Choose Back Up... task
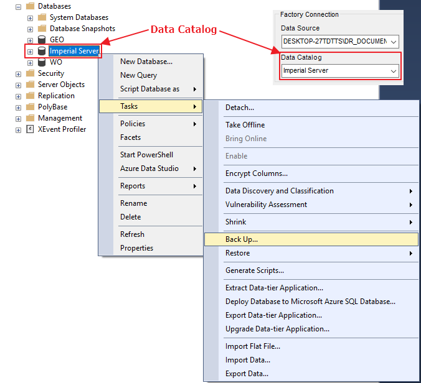421x383 pixels. pyautogui.click(x=311, y=239)
